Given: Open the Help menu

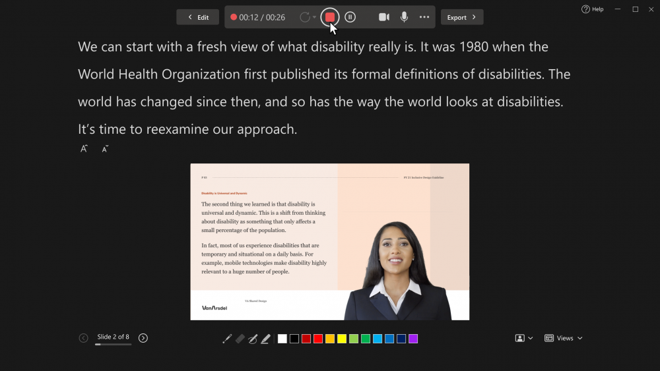Looking at the screenshot, I should pyautogui.click(x=592, y=9).
